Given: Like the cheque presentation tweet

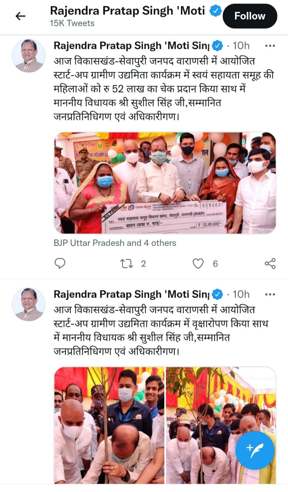Looking at the screenshot, I should point(198,263).
